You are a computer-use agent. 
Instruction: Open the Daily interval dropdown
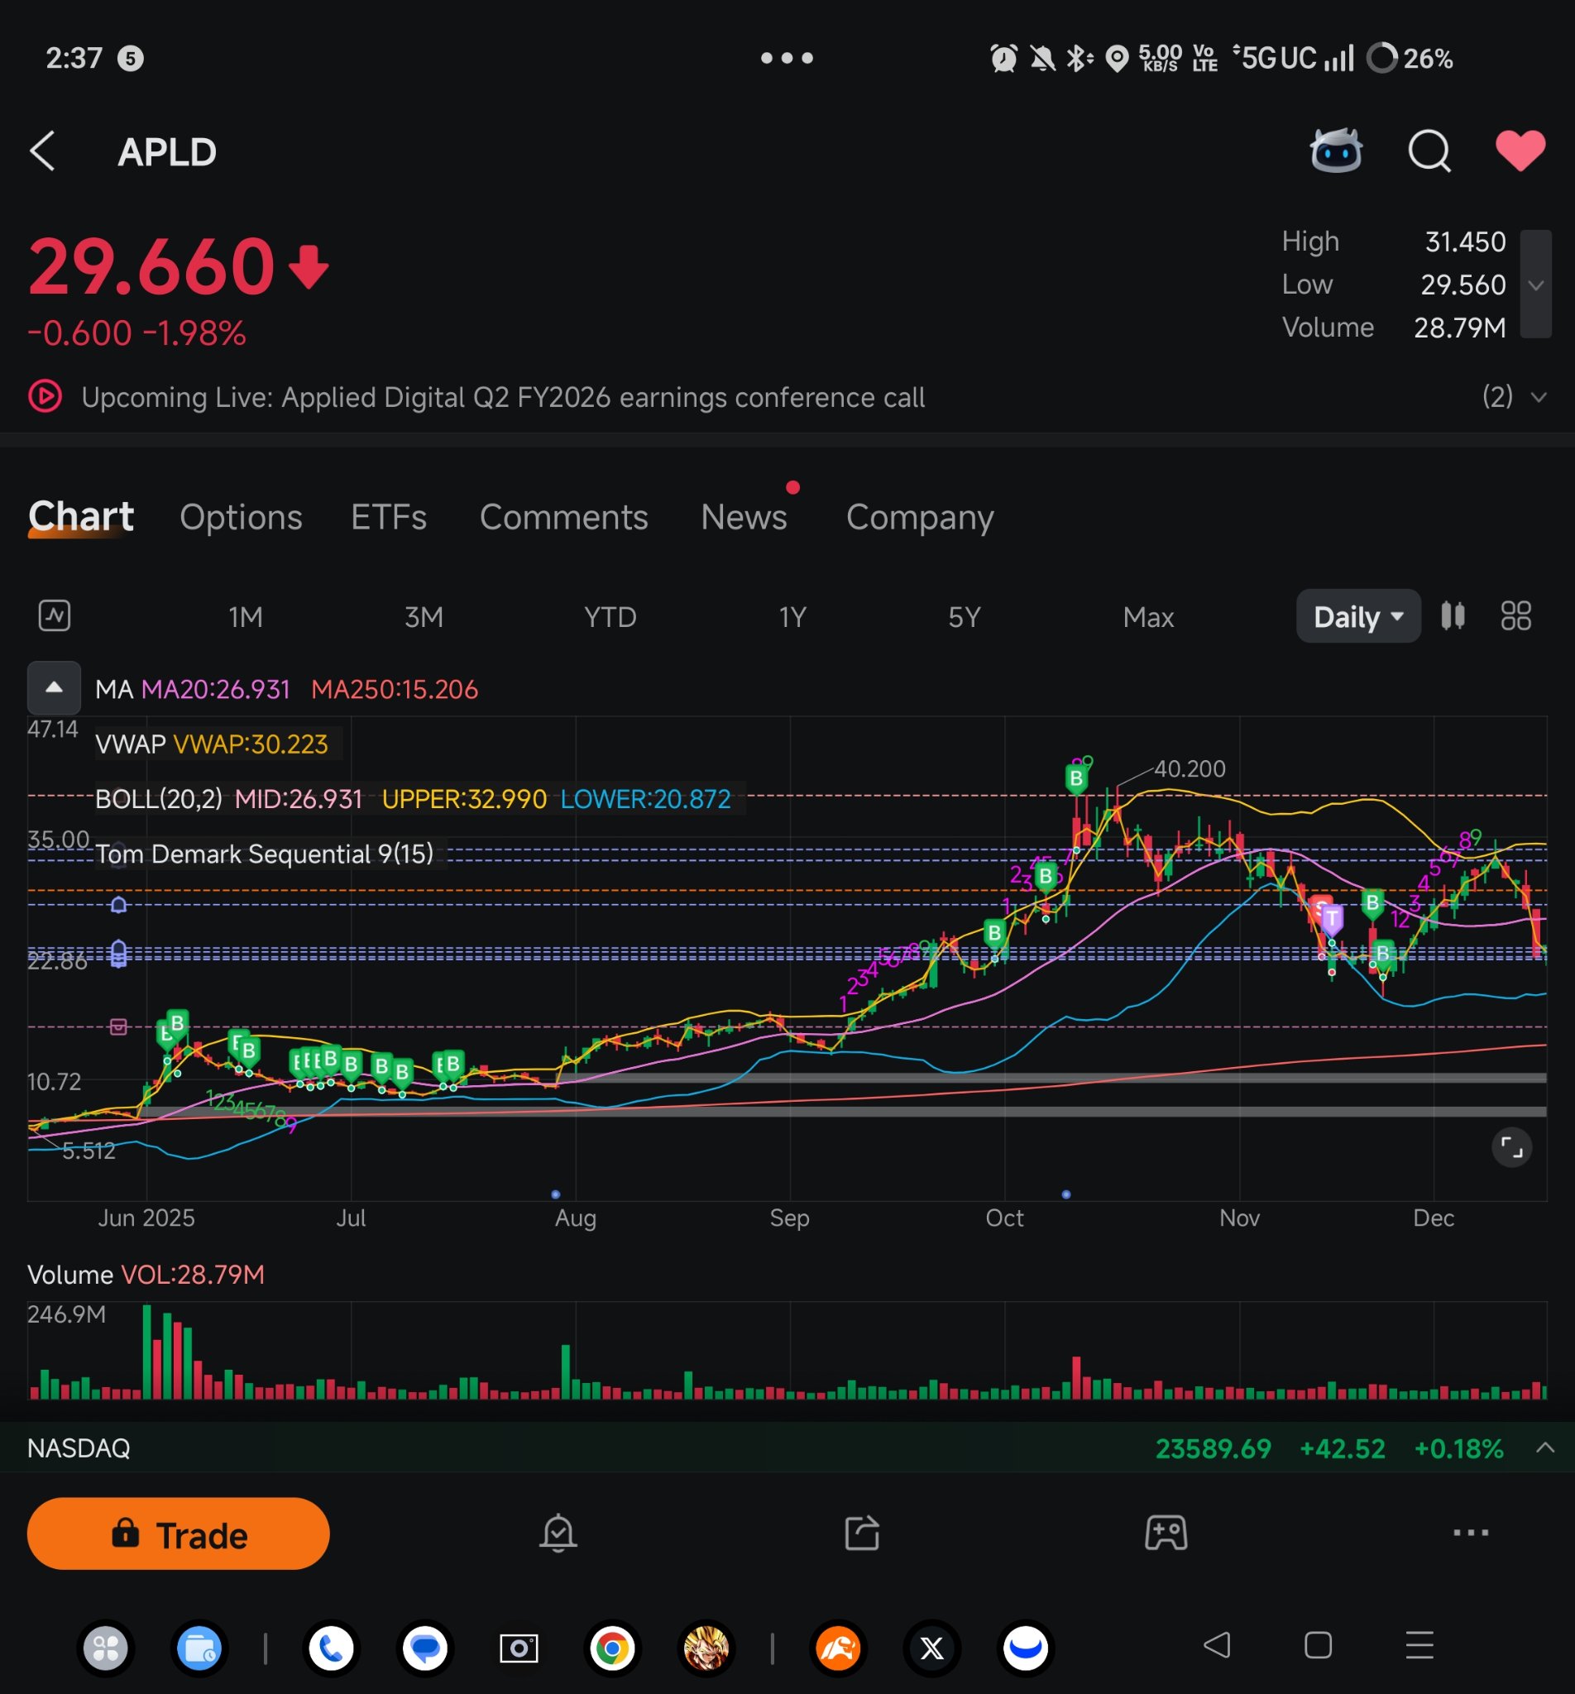(1357, 616)
